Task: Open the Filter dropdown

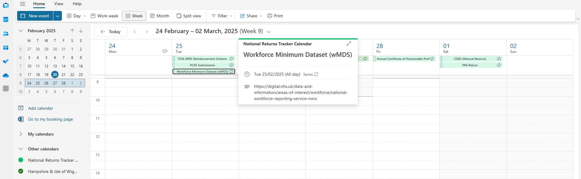Action: [x=222, y=16]
